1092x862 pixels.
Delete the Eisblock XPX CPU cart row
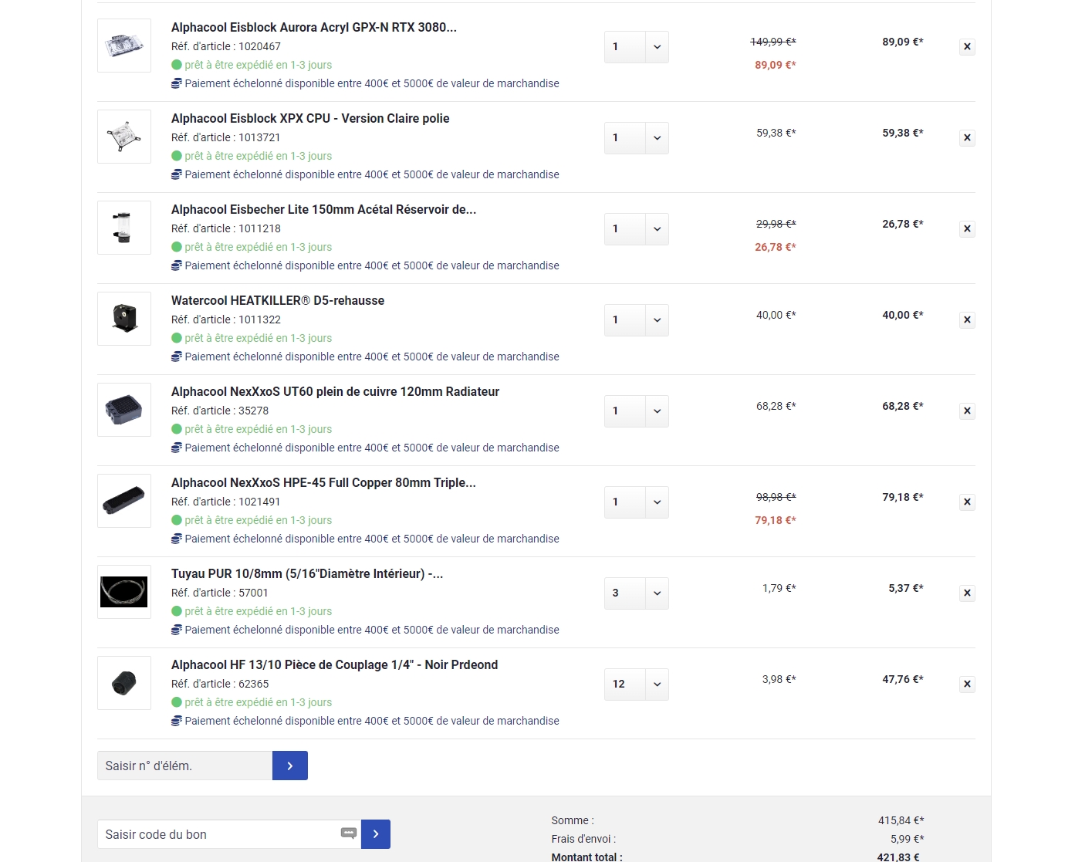tap(967, 138)
